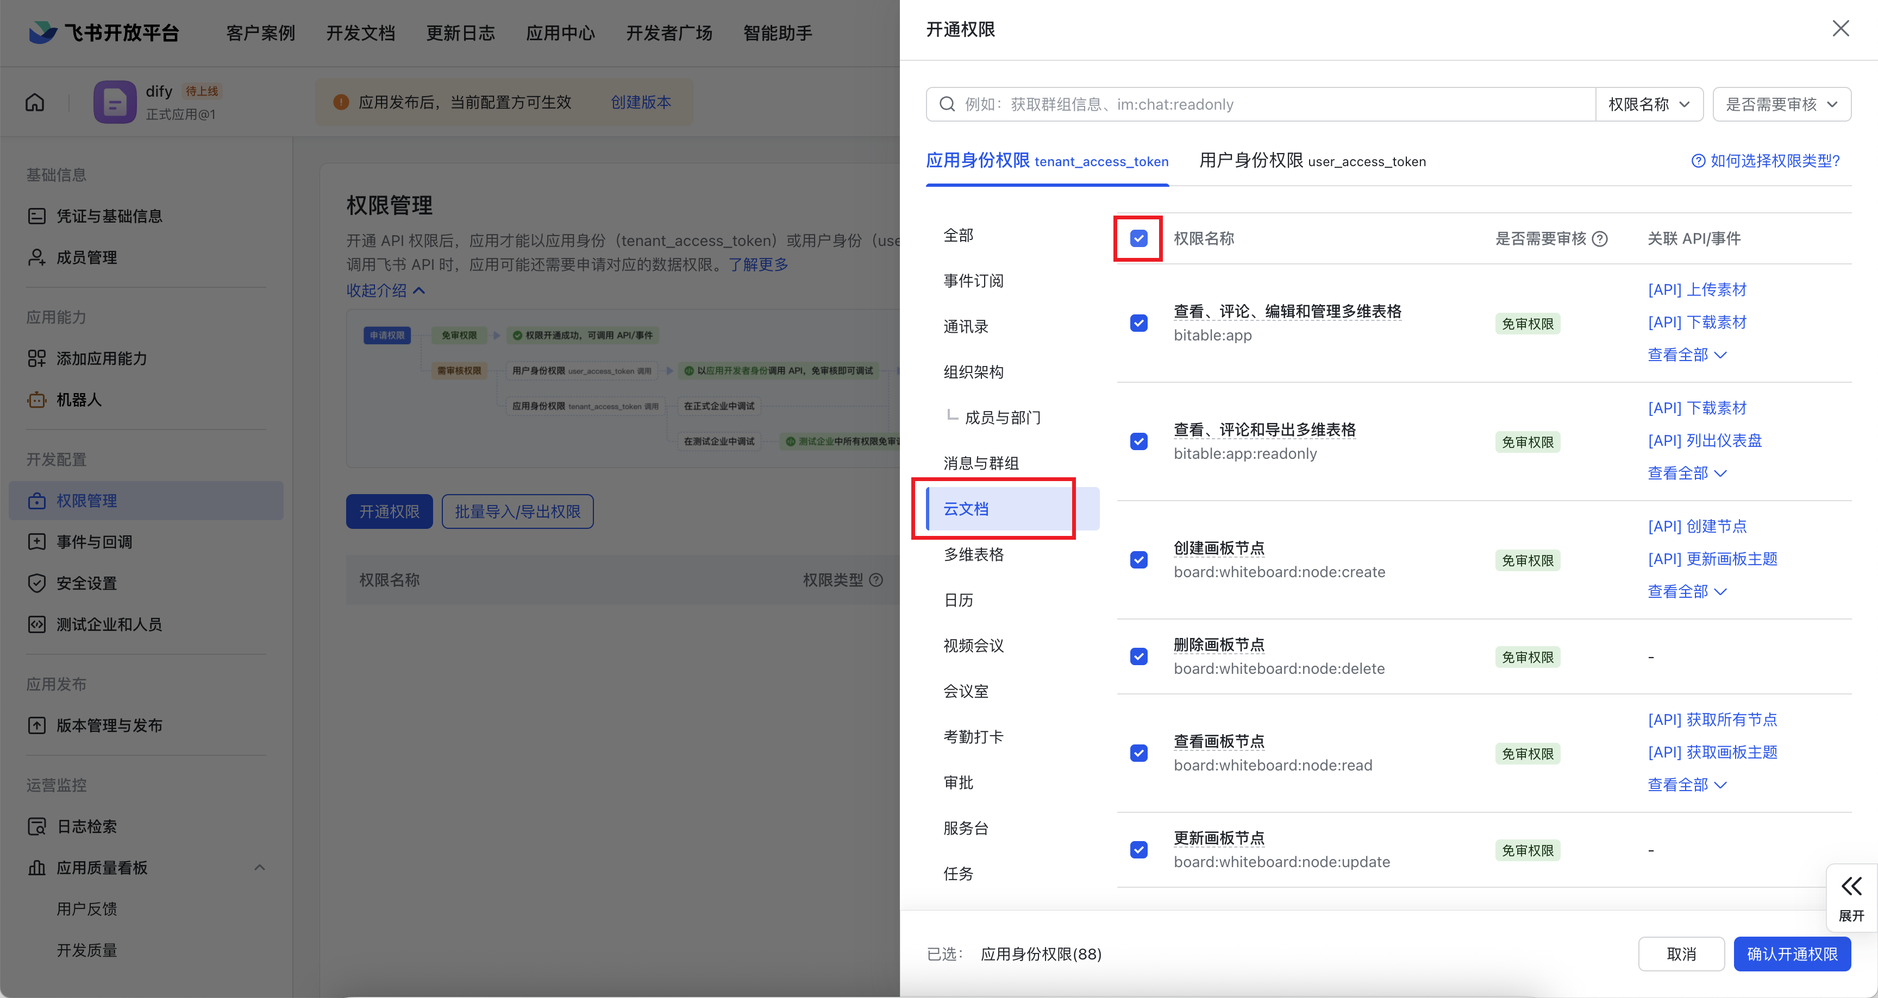Expand 查看全部 under bitable:app APIs
Screen dimensions: 1878x998
pyautogui.click(x=1686, y=355)
